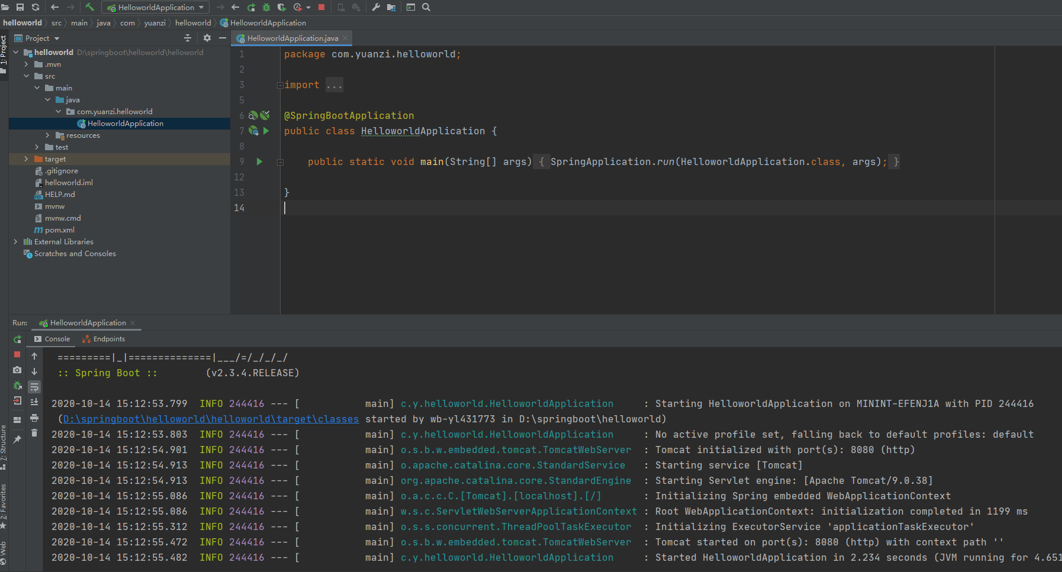Print console output using printer icon
This screenshot has width=1062, height=572.
(x=34, y=418)
